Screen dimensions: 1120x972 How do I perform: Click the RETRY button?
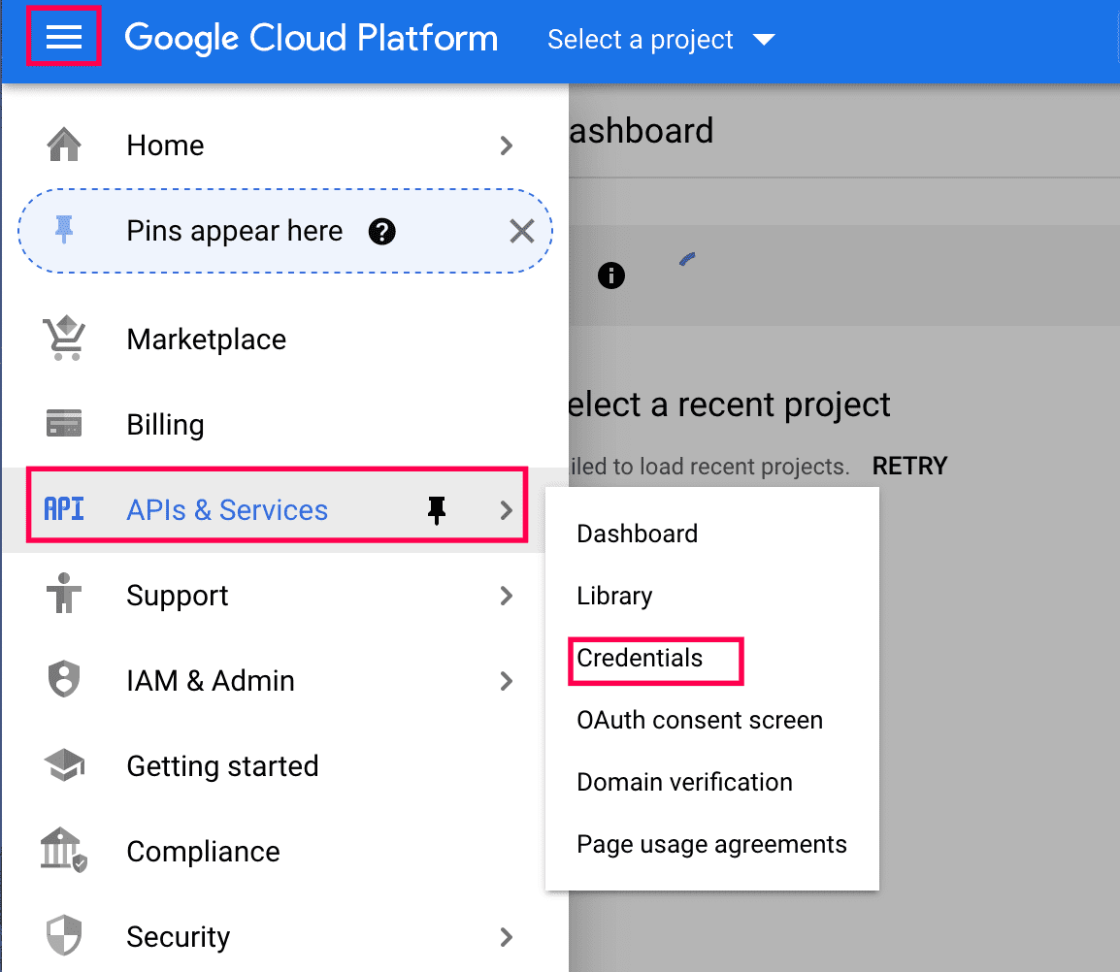(x=909, y=467)
